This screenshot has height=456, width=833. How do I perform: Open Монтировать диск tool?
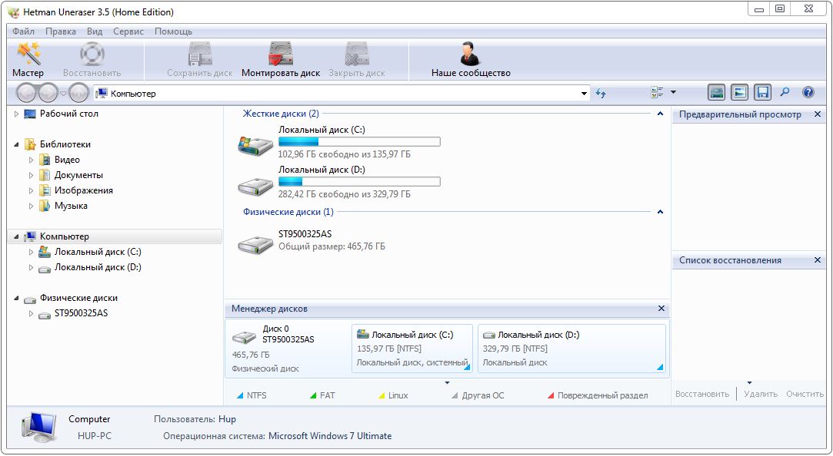(x=281, y=61)
